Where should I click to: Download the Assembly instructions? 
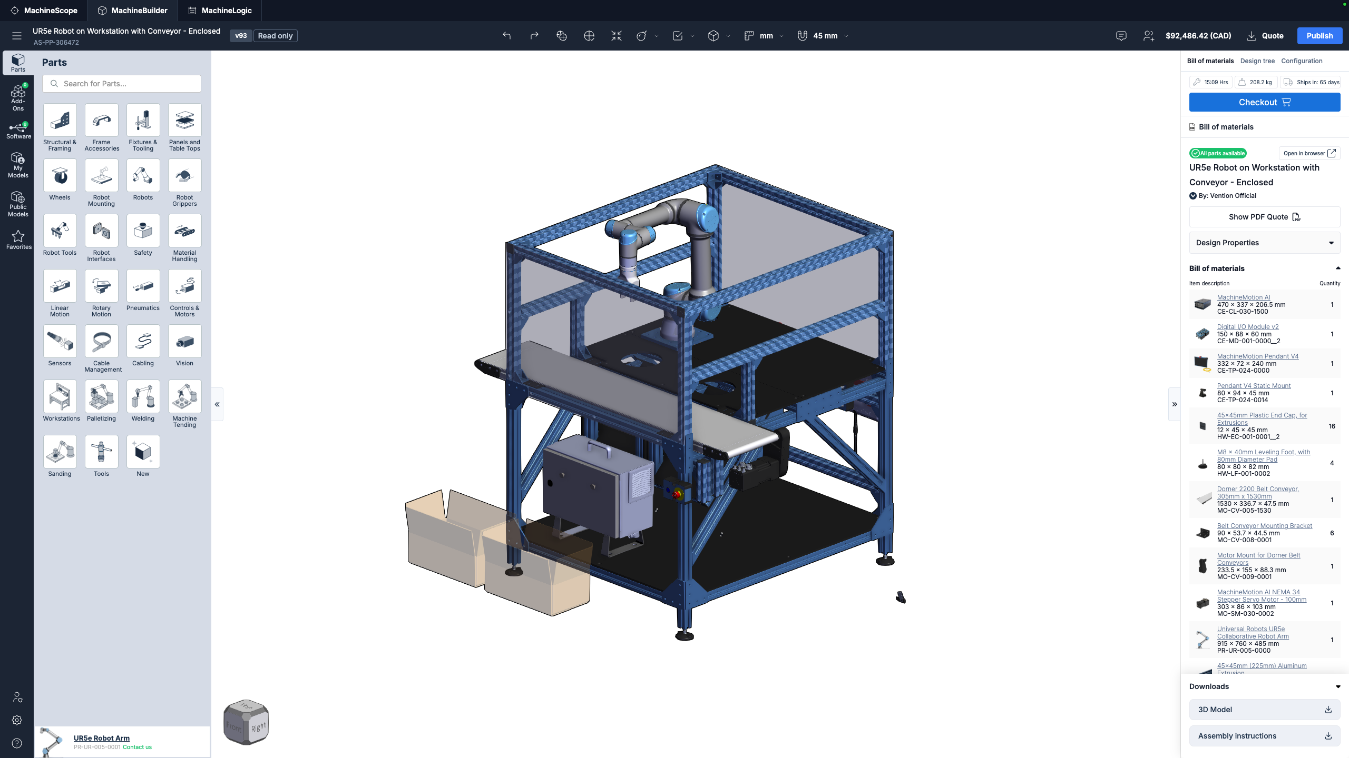pyautogui.click(x=1265, y=736)
